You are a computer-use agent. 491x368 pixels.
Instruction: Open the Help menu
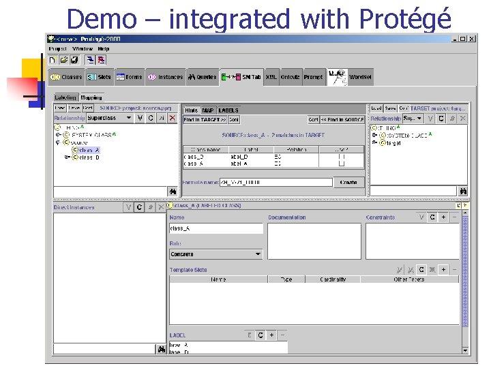pyautogui.click(x=104, y=49)
